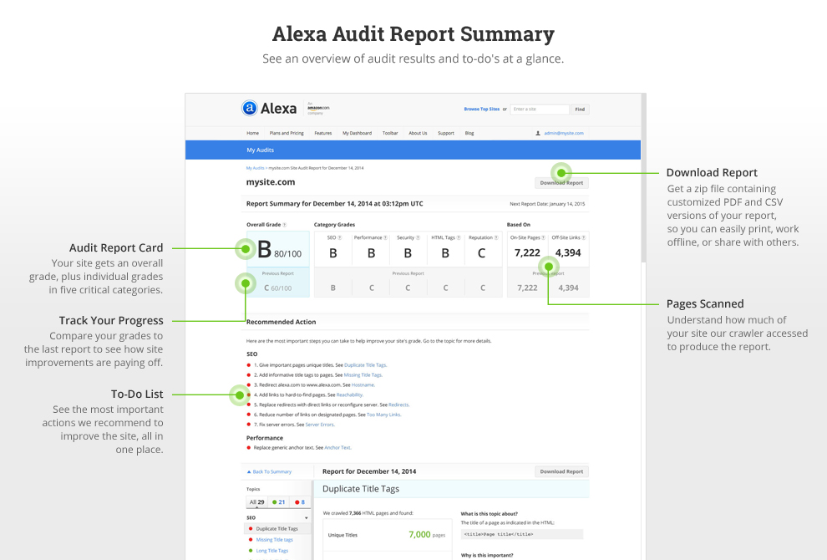Select the All 29 topics filter tab
Viewport: 827px width, 560px height.
coord(256,502)
